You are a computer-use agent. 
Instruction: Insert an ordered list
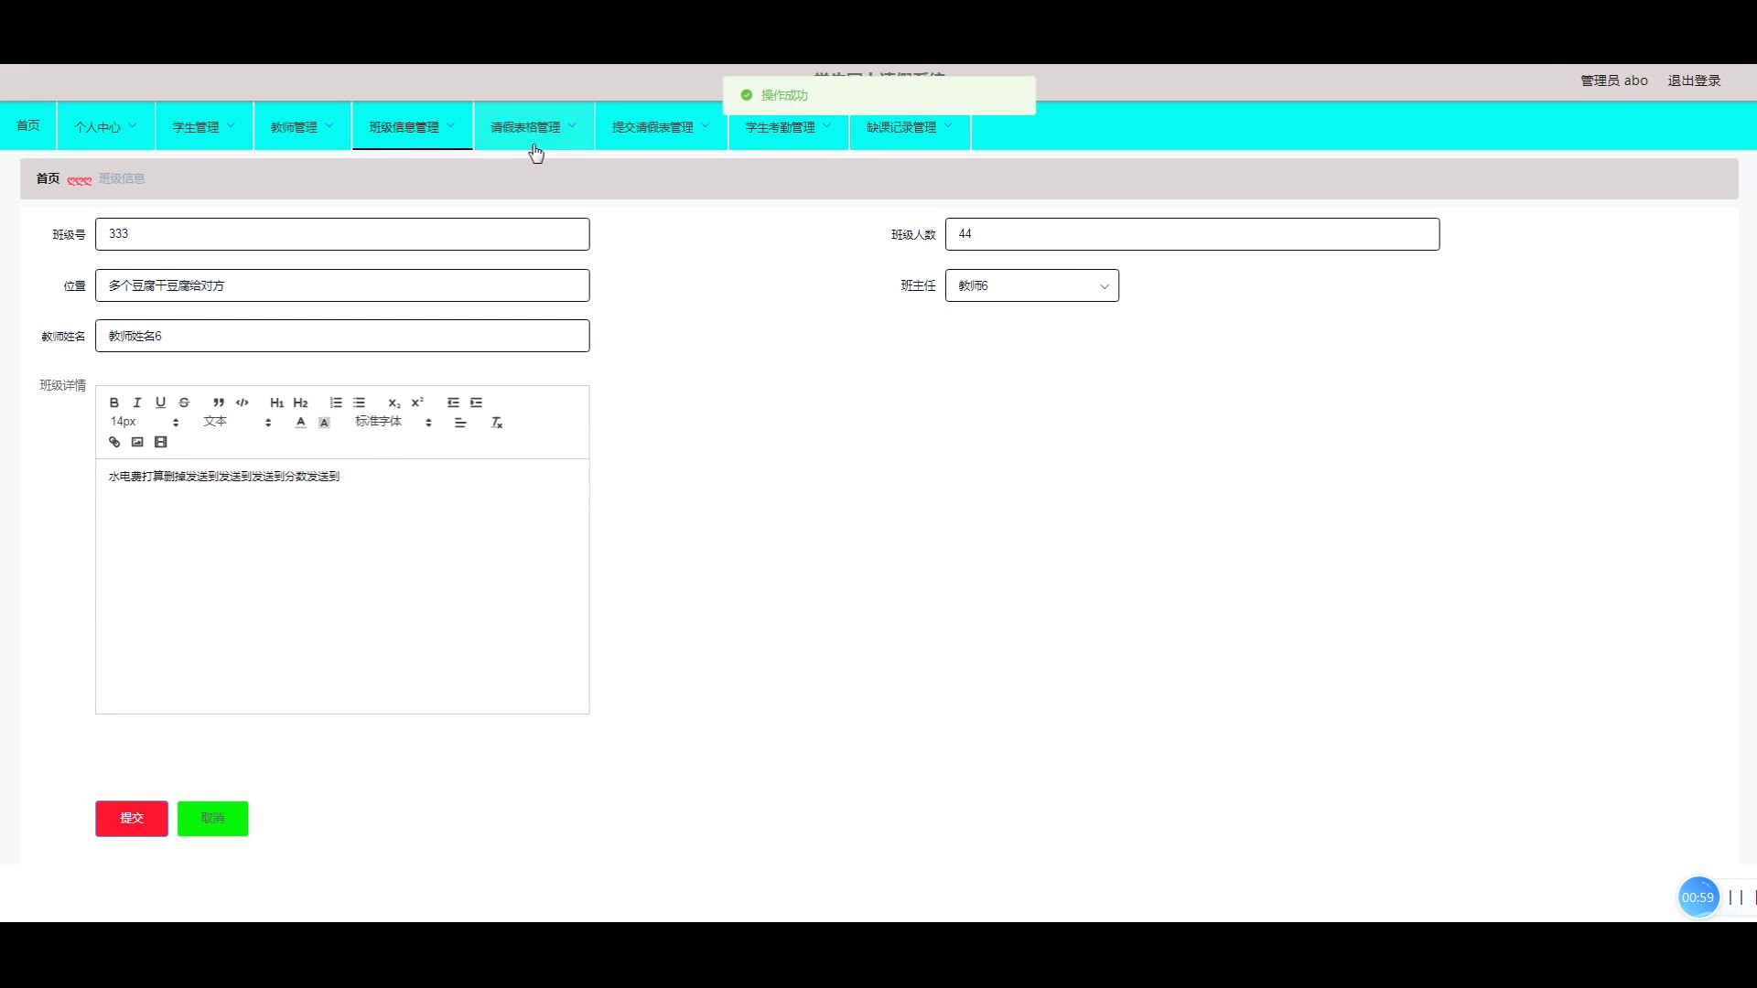[x=336, y=403]
